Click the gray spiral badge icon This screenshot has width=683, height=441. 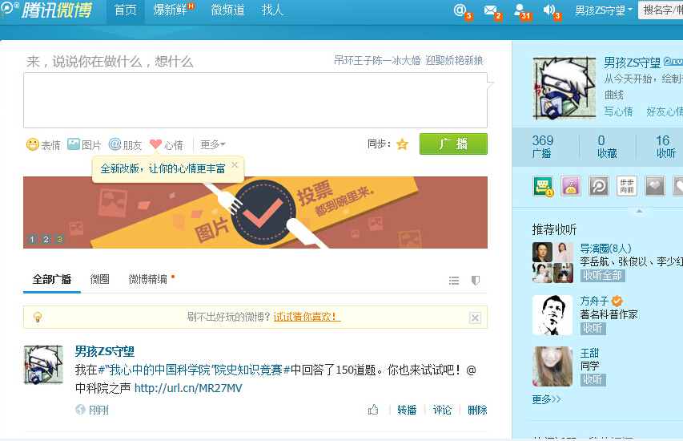599,186
